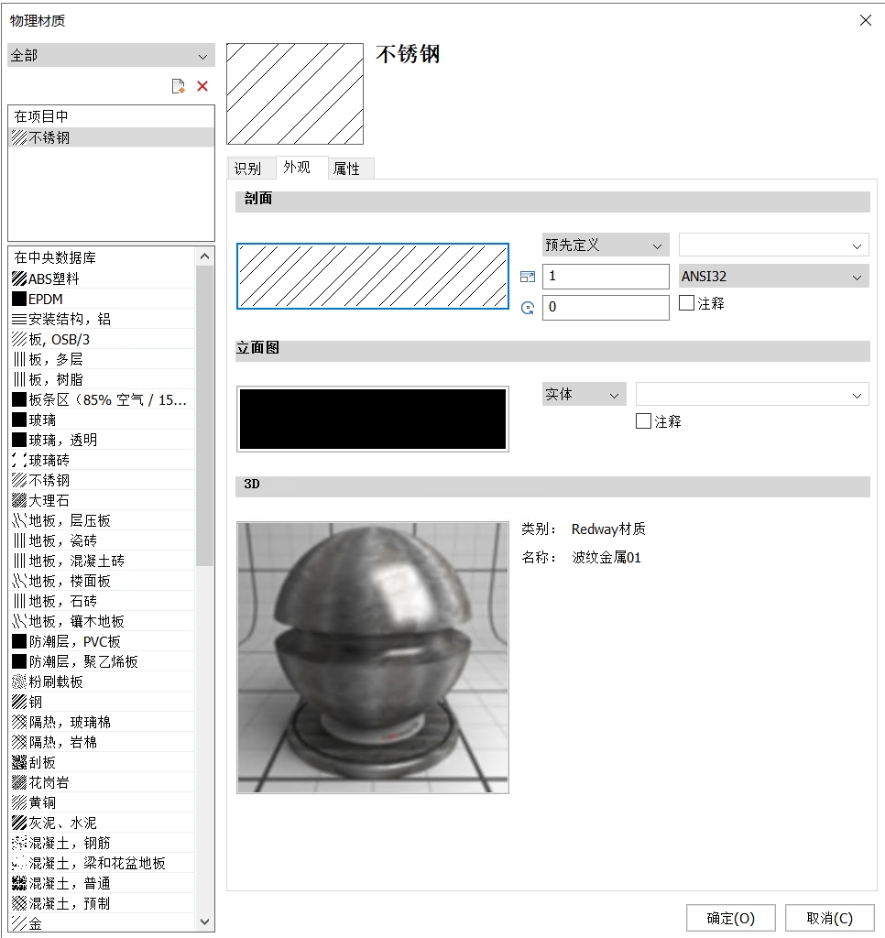Click the ABS塑料 hatch icon

click(x=19, y=278)
